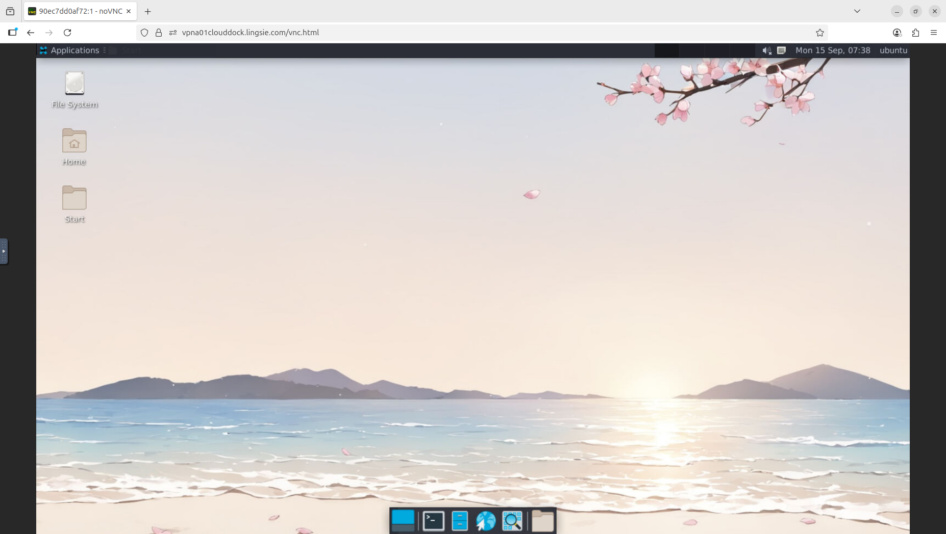Open the Terminal from the dock
This screenshot has height=534, width=946.
[433, 521]
